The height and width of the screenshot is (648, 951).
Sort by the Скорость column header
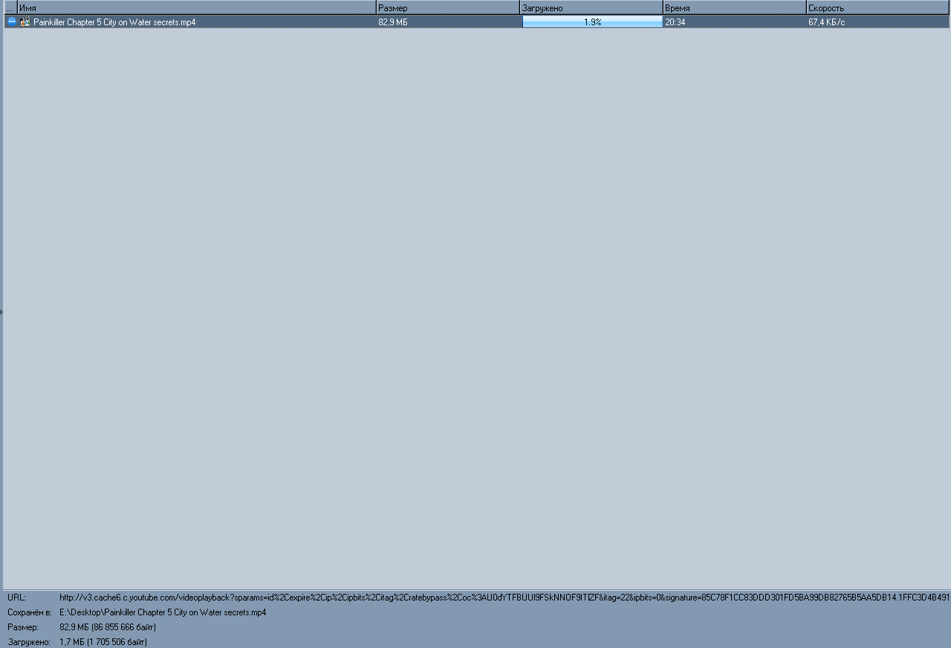(877, 7)
